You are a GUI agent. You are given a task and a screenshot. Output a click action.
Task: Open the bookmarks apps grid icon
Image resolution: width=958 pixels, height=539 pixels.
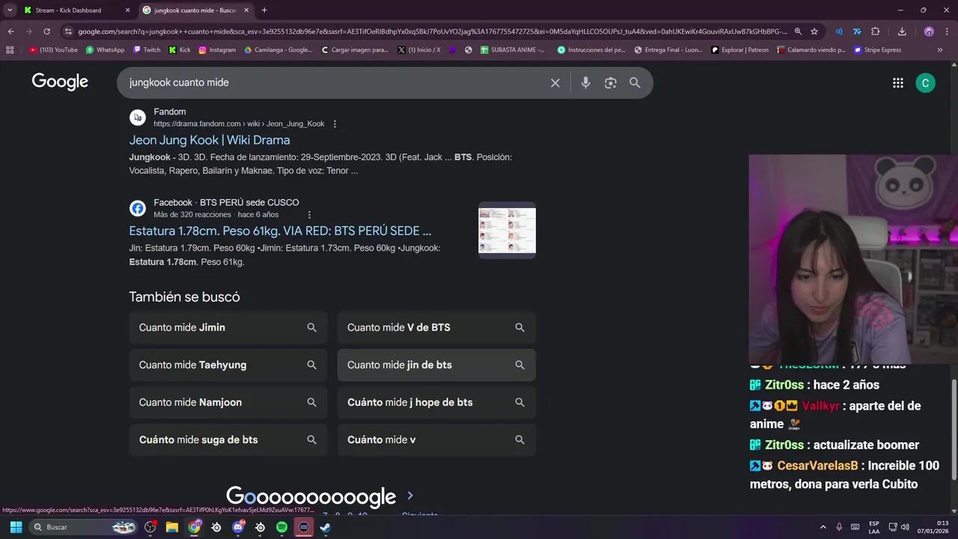[x=10, y=50]
